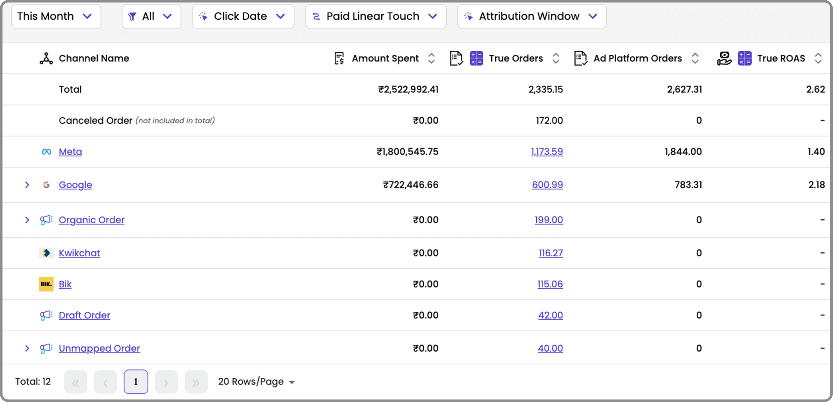
Task: Open the Paid Linear Touch dropdown
Action: 376,16
